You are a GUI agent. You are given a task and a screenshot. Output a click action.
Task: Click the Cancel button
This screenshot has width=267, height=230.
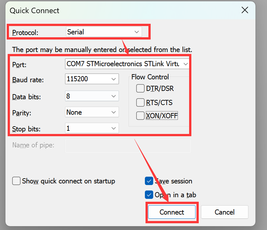pos(225,212)
